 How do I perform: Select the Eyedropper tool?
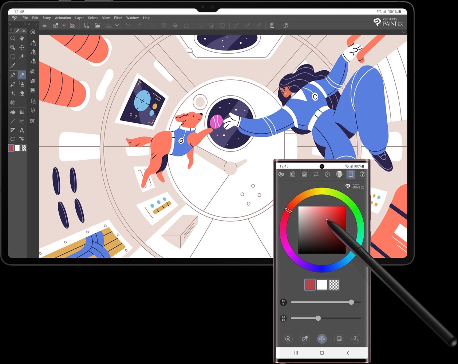click(x=12, y=65)
